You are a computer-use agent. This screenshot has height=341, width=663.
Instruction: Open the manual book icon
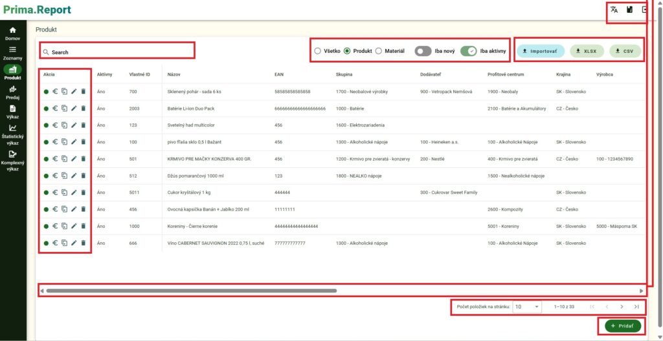pyautogui.click(x=629, y=10)
